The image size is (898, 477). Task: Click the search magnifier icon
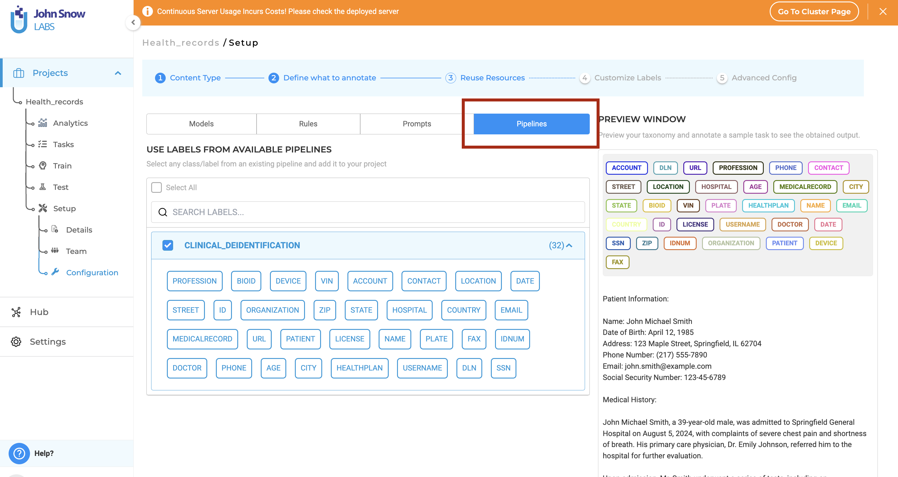(x=163, y=212)
